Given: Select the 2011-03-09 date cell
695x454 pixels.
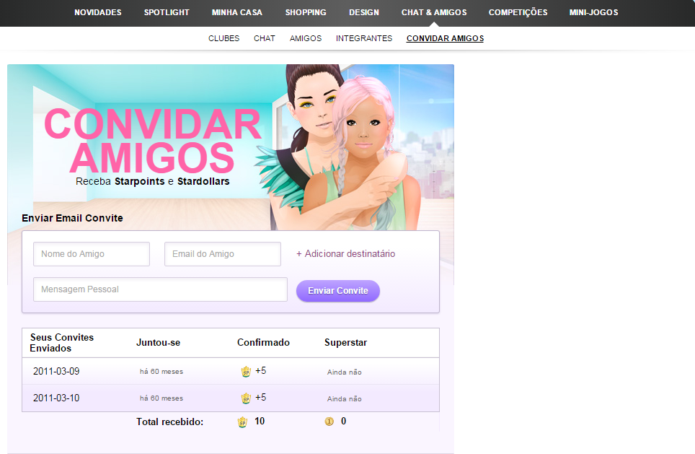Looking at the screenshot, I should pyautogui.click(x=56, y=372).
